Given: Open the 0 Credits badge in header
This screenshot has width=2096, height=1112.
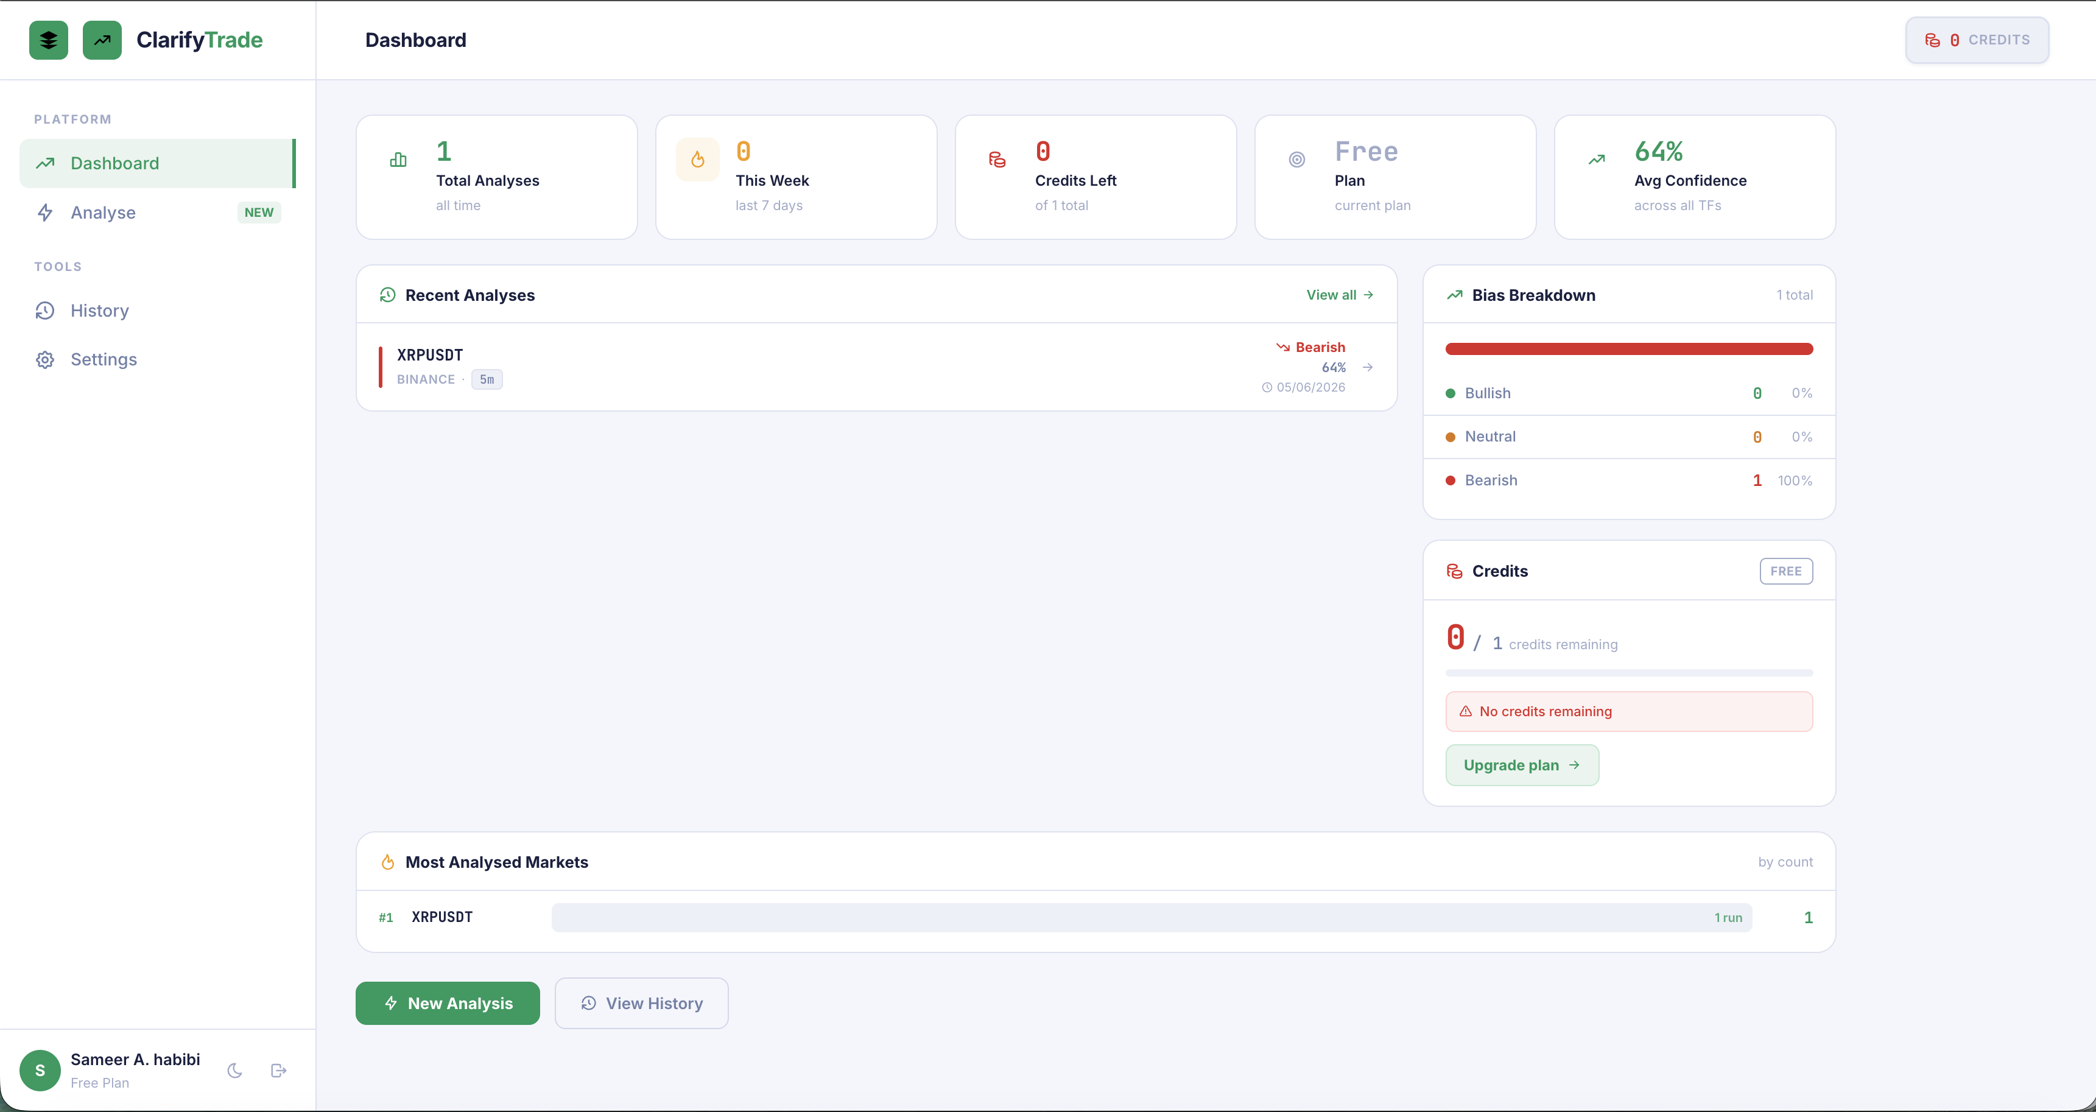Looking at the screenshot, I should coord(1977,40).
